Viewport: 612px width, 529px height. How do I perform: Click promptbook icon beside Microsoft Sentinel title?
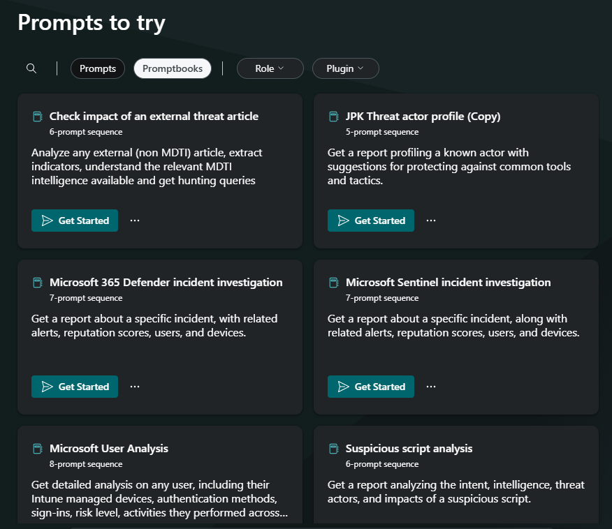click(334, 283)
